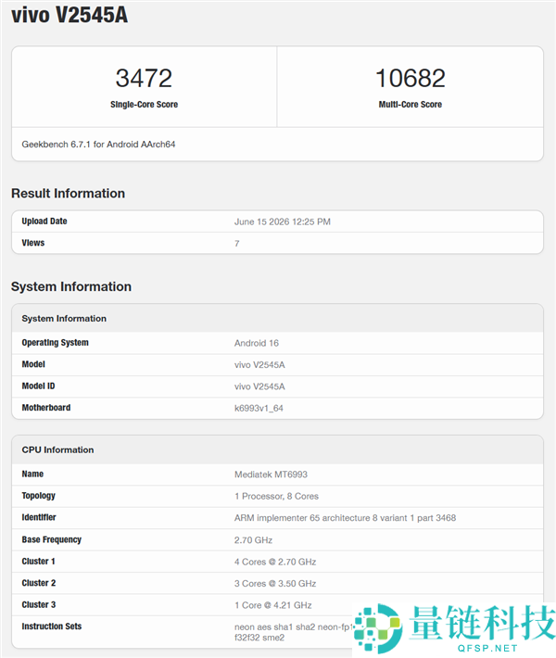Viewport: 556px width, 658px height.
Task: Select the Mediatek MT6993 value
Action: pos(271,475)
